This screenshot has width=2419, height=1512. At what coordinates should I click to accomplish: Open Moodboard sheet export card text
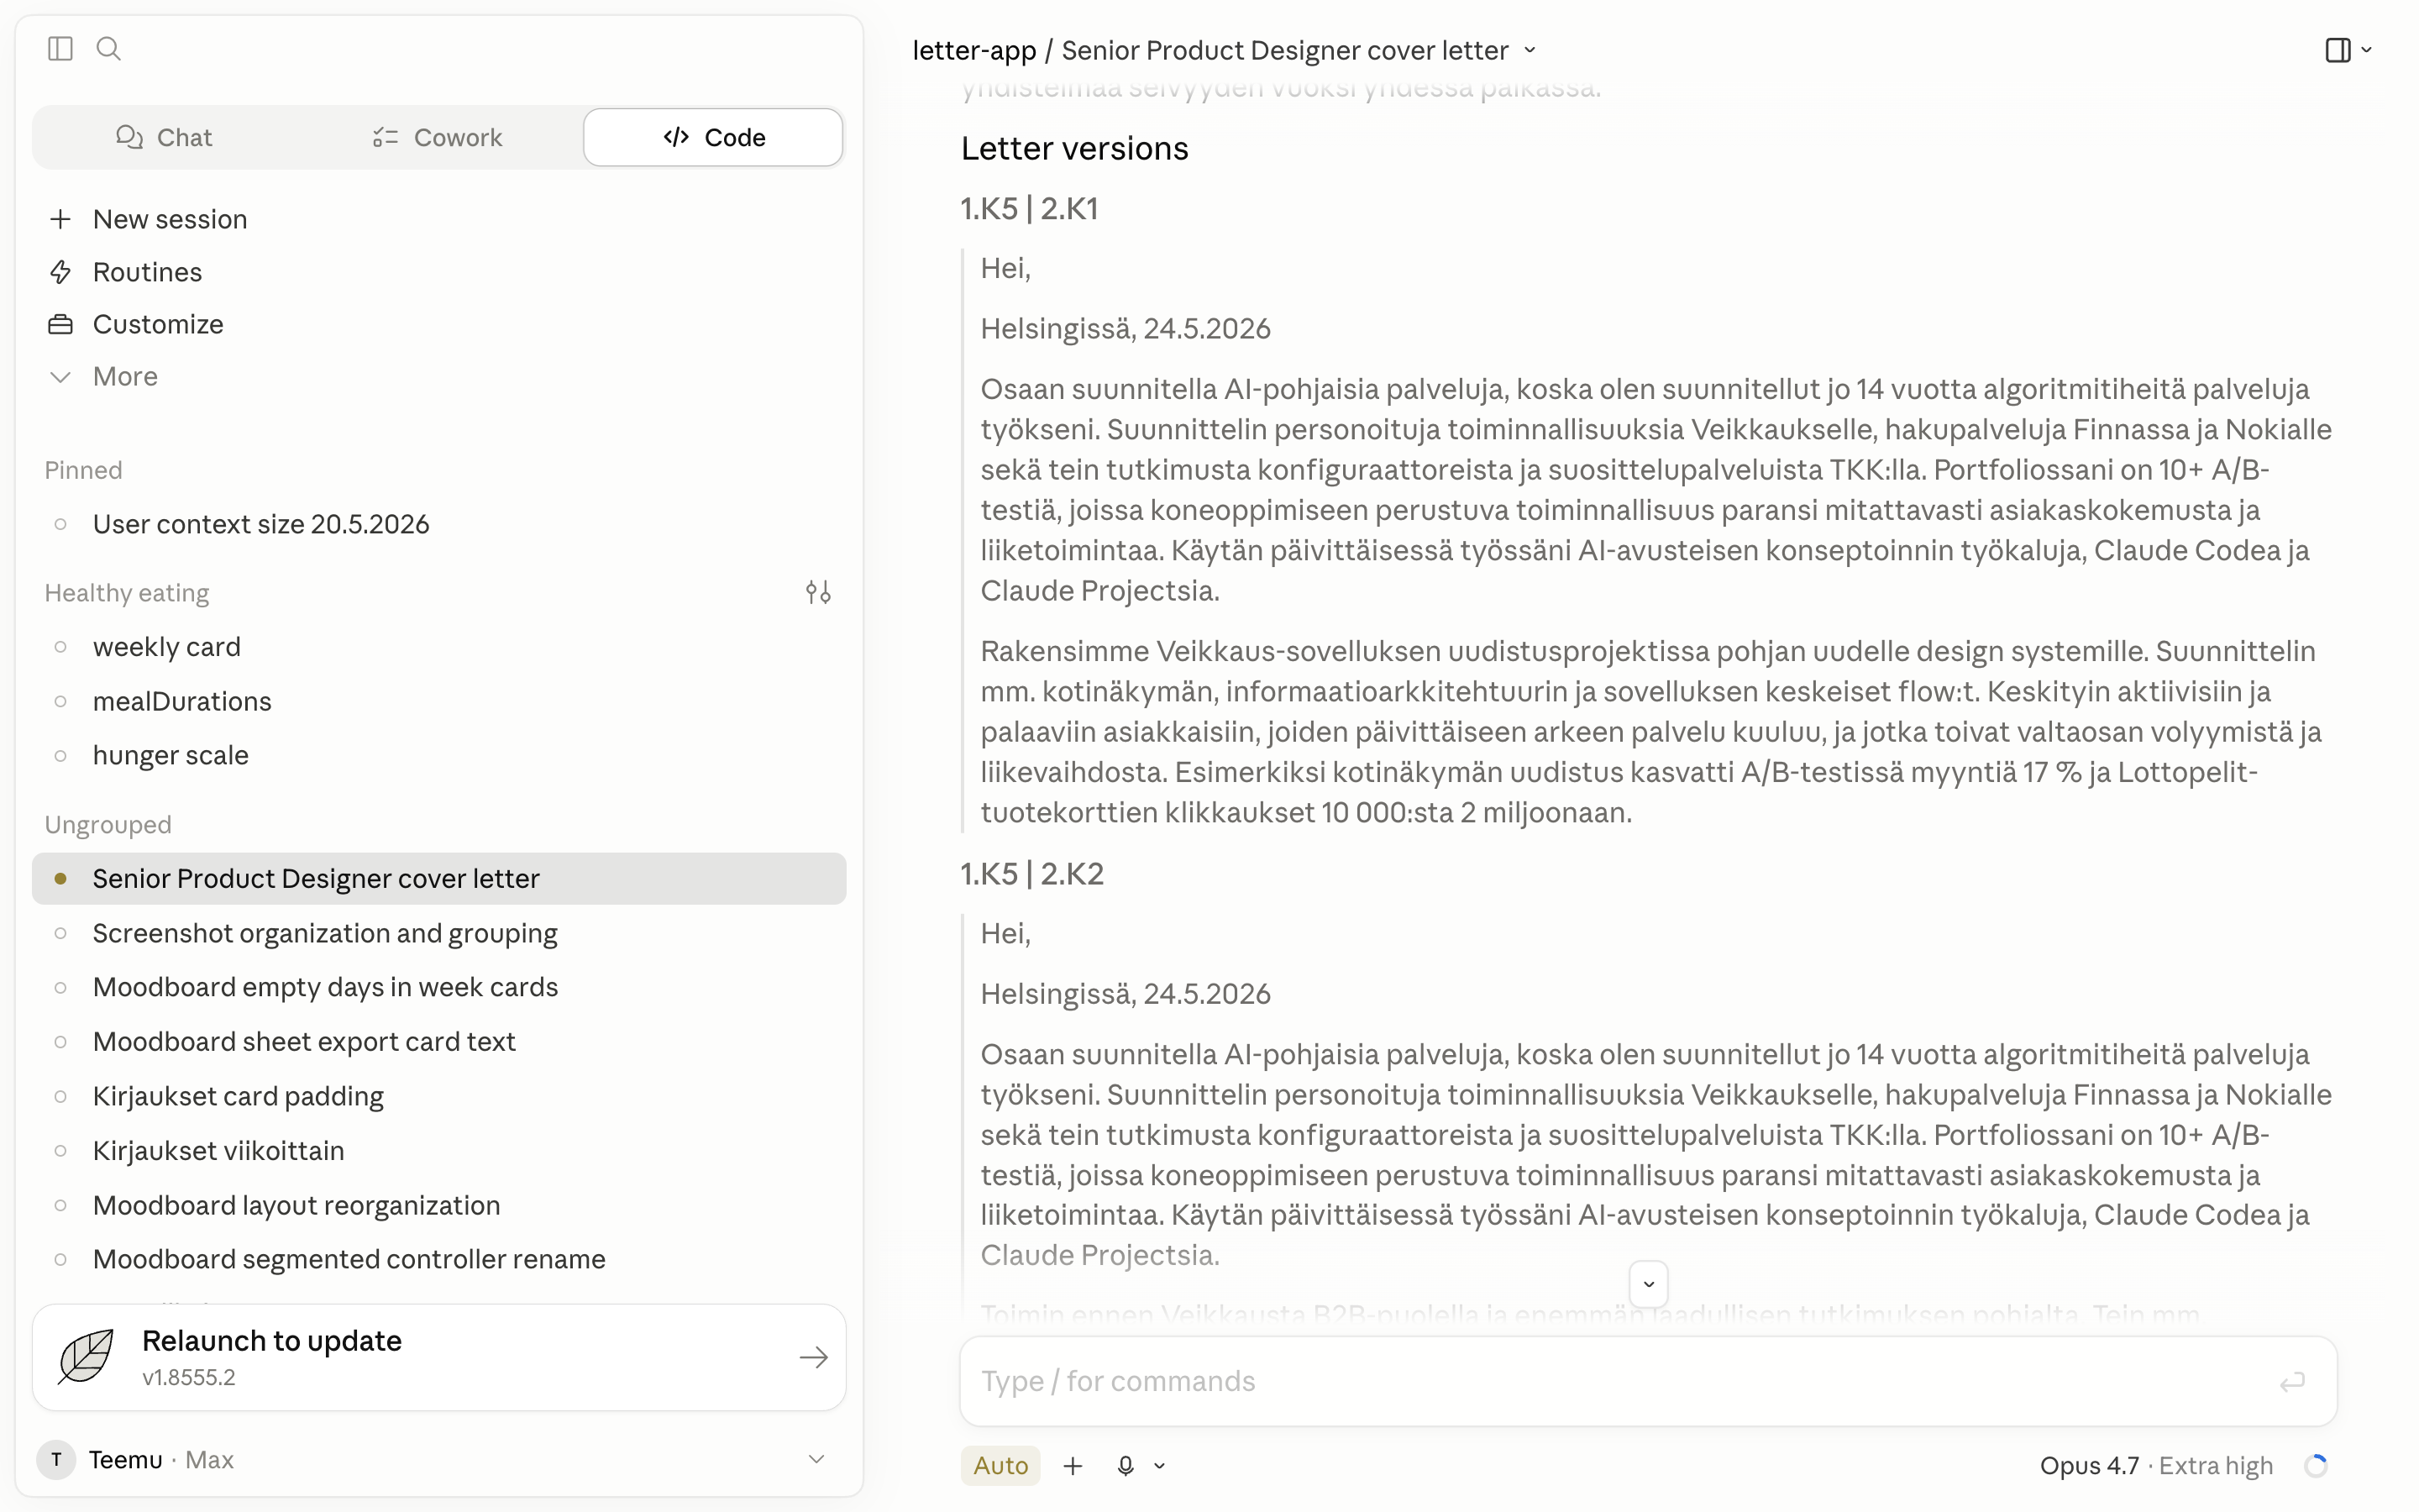(x=438, y=1042)
